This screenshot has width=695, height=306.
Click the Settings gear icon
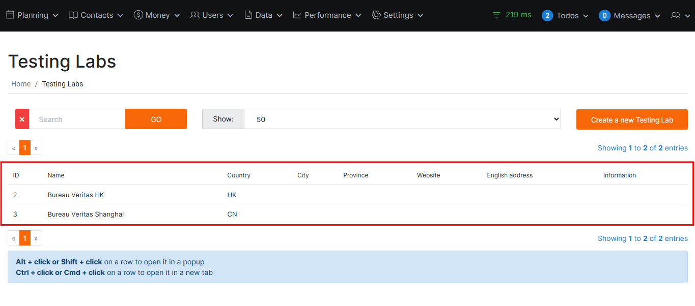(376, 15)
